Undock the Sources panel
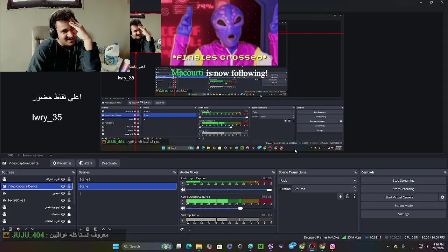 click(73, 172)
